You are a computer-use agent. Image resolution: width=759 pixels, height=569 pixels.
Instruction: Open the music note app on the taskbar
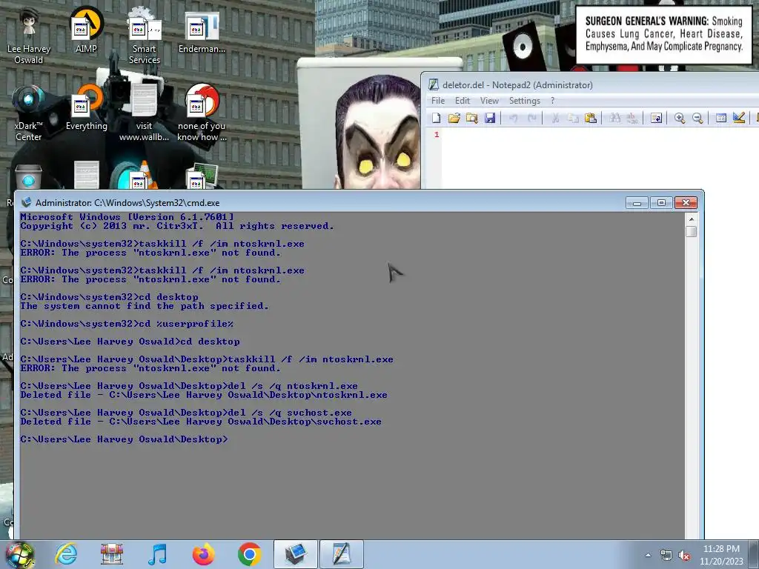coord(157,554)
